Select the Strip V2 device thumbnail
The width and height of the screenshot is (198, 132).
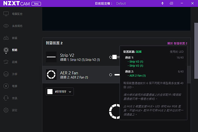tap(51, 57)
